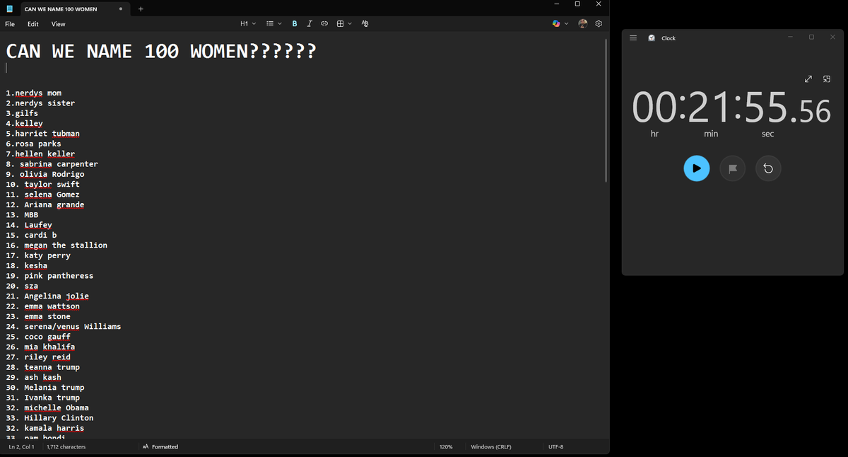Click the 1,712 characters count

(66, 447)
